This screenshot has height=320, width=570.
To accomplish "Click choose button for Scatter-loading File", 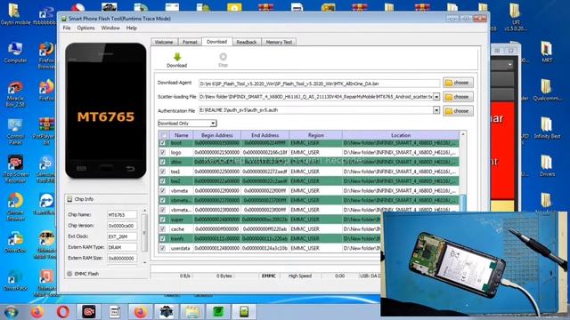I will pos(458,97).
